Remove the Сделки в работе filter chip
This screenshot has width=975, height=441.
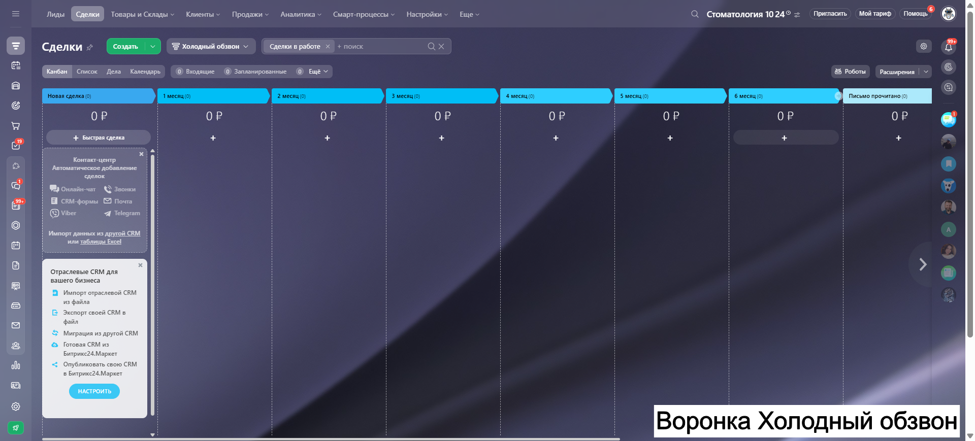pyautogui.click(x=328, y=46)
